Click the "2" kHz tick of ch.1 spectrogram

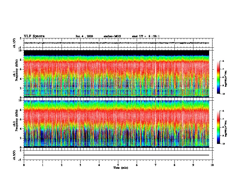[21, 88]
